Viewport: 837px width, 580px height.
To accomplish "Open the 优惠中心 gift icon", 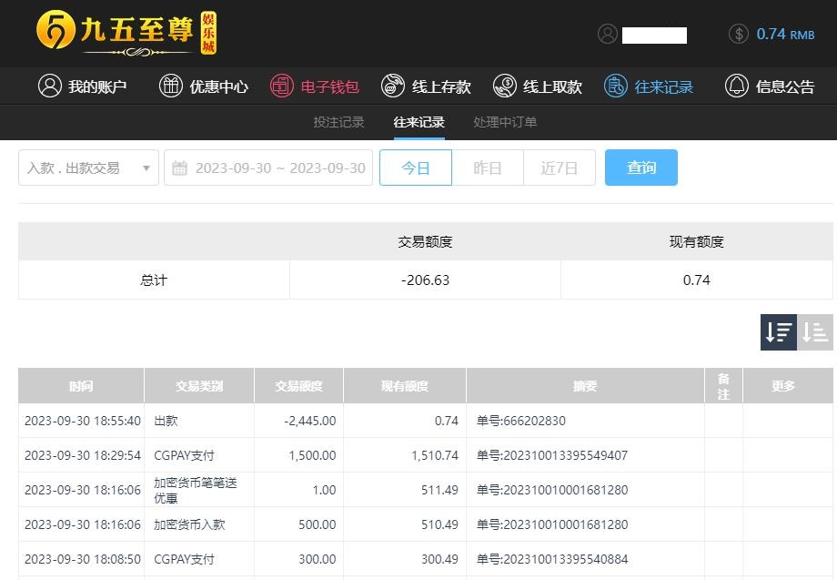I will coord(171,86).
